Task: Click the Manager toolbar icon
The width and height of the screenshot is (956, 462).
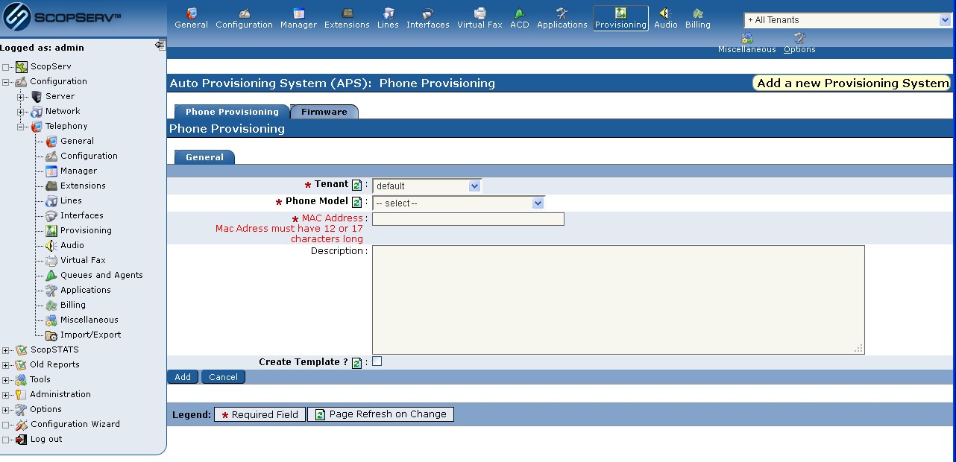Action: click(x=298, y=19)
